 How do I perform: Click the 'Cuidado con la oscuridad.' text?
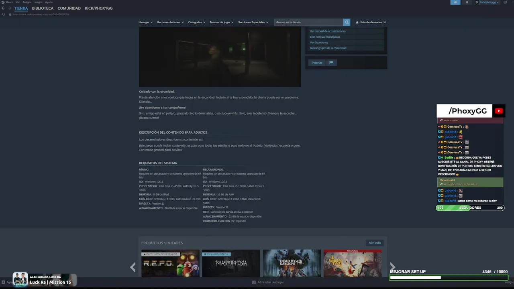157,92
